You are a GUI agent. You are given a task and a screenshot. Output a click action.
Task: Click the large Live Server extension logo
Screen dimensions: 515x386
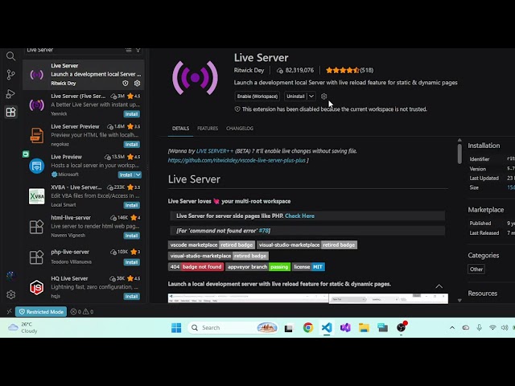[195, 78]
